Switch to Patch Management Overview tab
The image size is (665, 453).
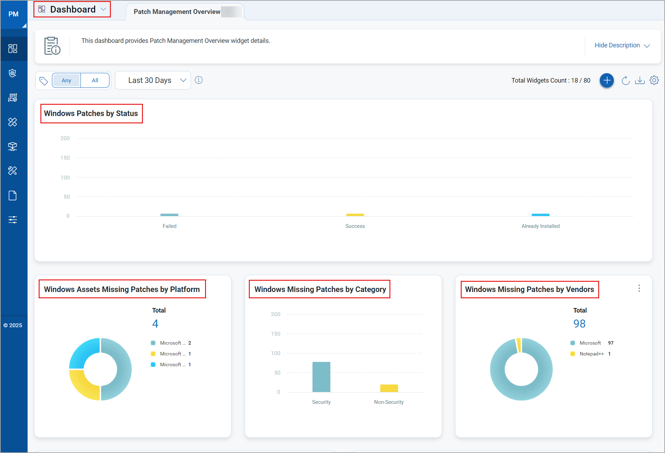pos(177,12)
